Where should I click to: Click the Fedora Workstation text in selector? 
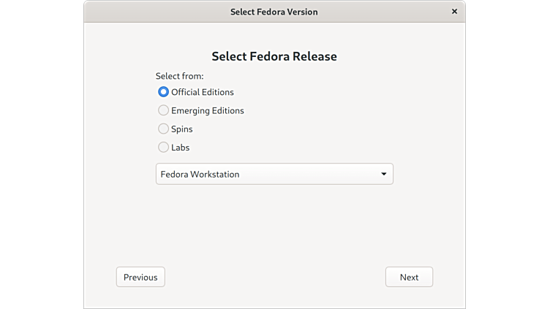point(200,174)
